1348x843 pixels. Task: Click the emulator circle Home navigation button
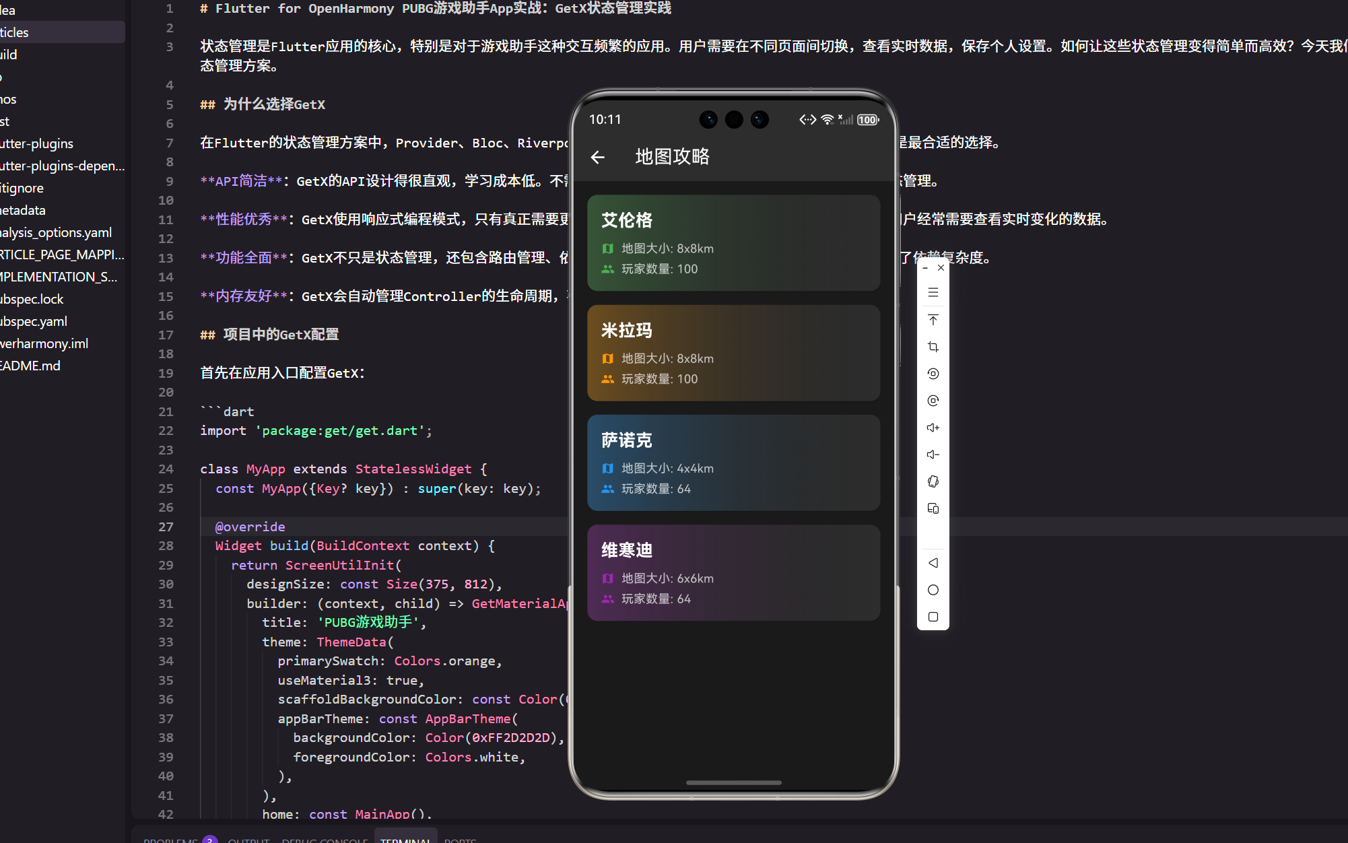933,590
